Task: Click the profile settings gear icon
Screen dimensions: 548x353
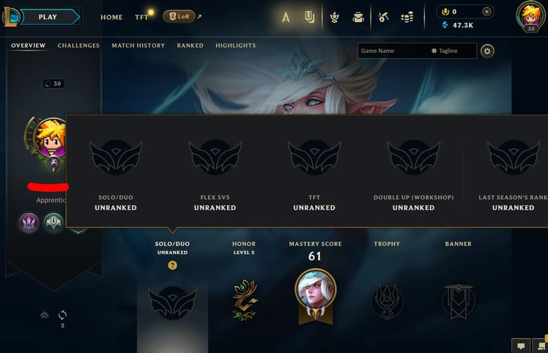Action: (487, 51)
